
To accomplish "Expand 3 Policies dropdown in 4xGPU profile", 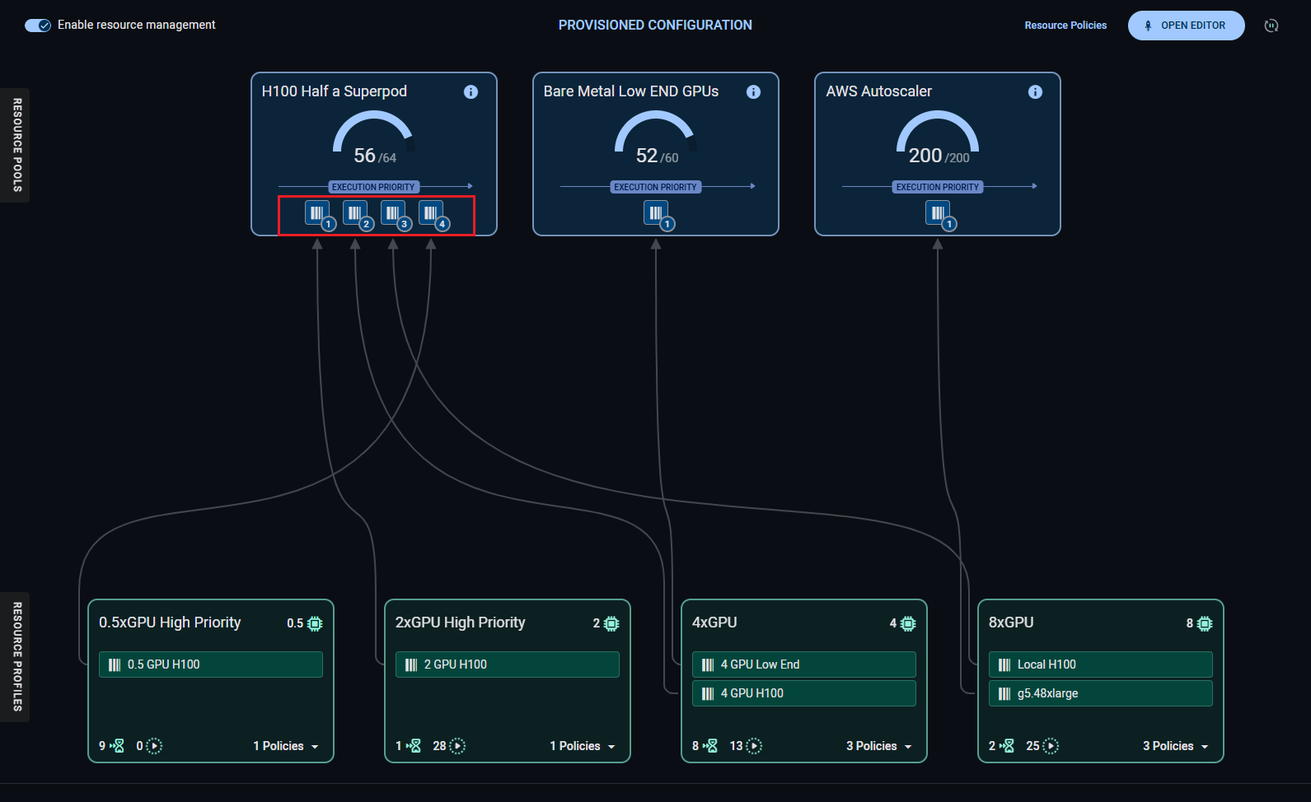I will [879, 746].
